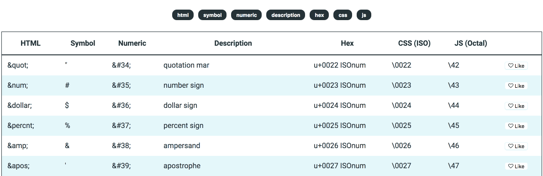The width and height of the screenshot is (543, 176).
Task: Click the \0022 CSS code
Action: click(x=401, y=65)
